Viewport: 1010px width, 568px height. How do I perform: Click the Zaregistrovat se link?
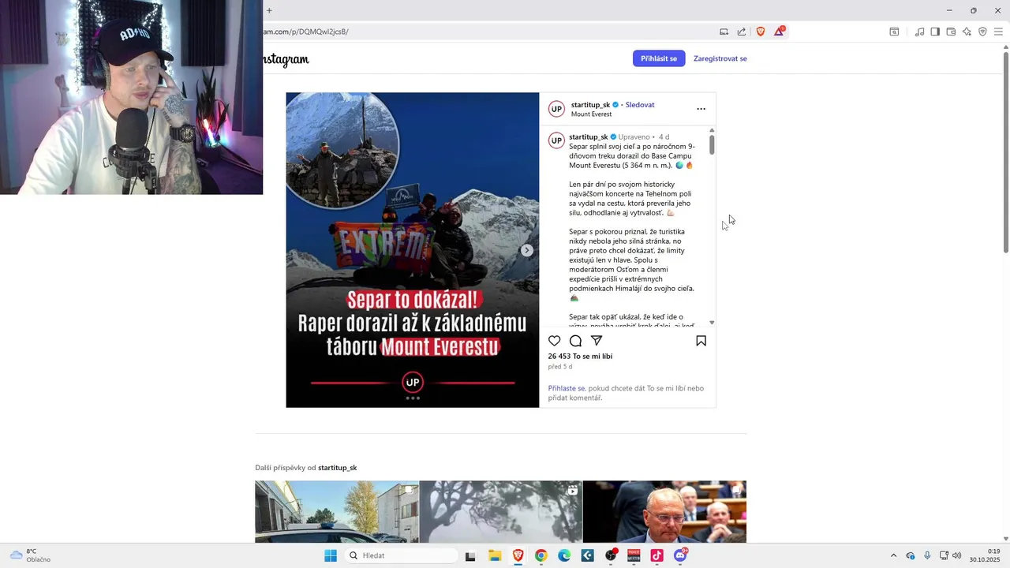click(x=720, y=58)
